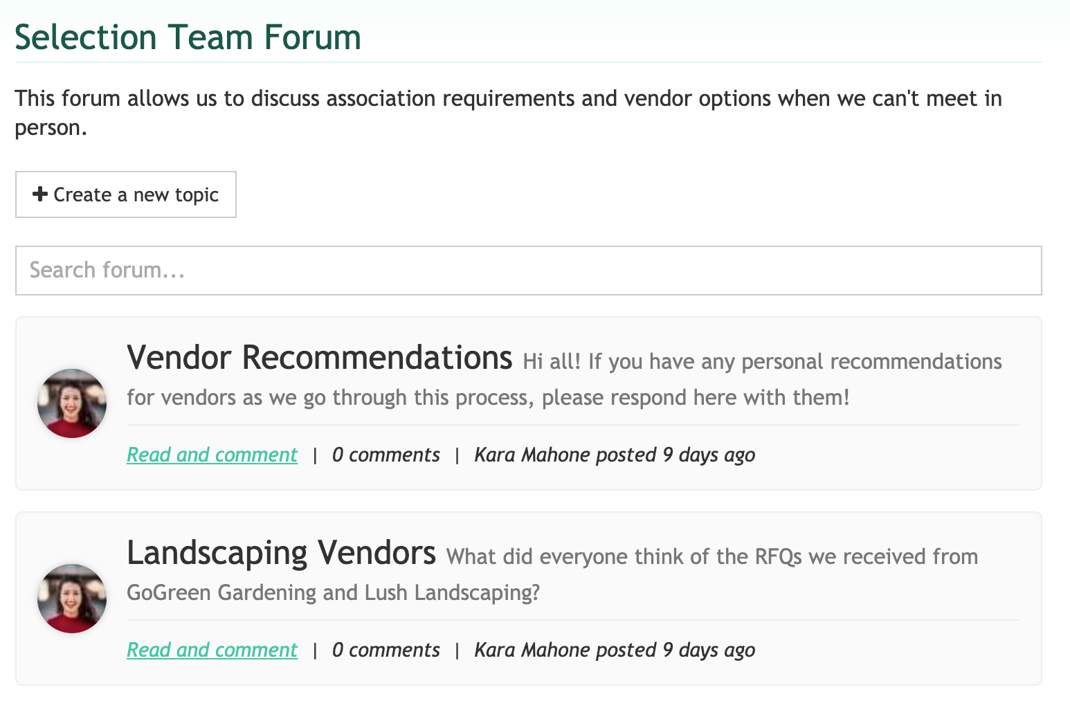Click Read and comment under Landscaping Vendors
This screenshot has width=1070, height=710.
(212, 650)
